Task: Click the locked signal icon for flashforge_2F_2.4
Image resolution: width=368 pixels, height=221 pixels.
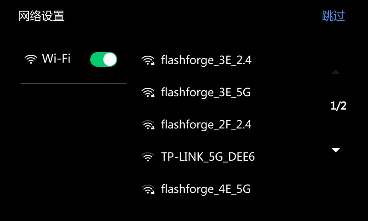Action: pyautogui.click(x=148, y=124)
